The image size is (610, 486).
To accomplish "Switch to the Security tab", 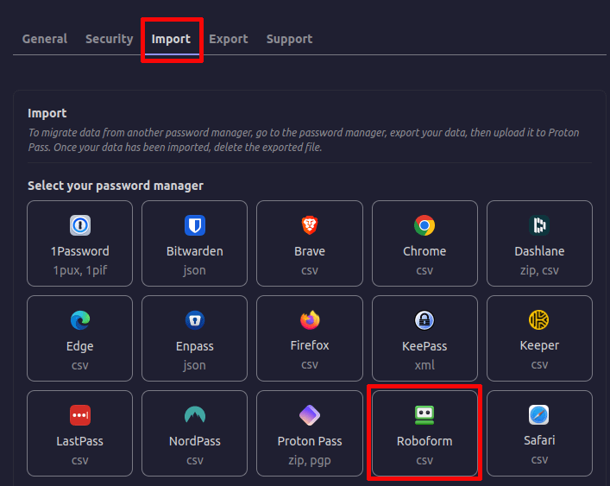I will pyautogui.click(x=110, y=39).
